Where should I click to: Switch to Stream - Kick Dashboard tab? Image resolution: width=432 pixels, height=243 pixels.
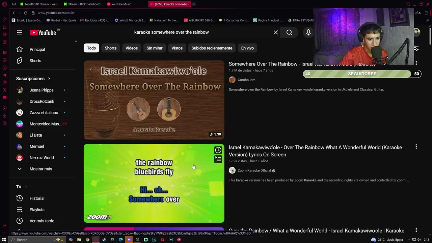(83, 4)
